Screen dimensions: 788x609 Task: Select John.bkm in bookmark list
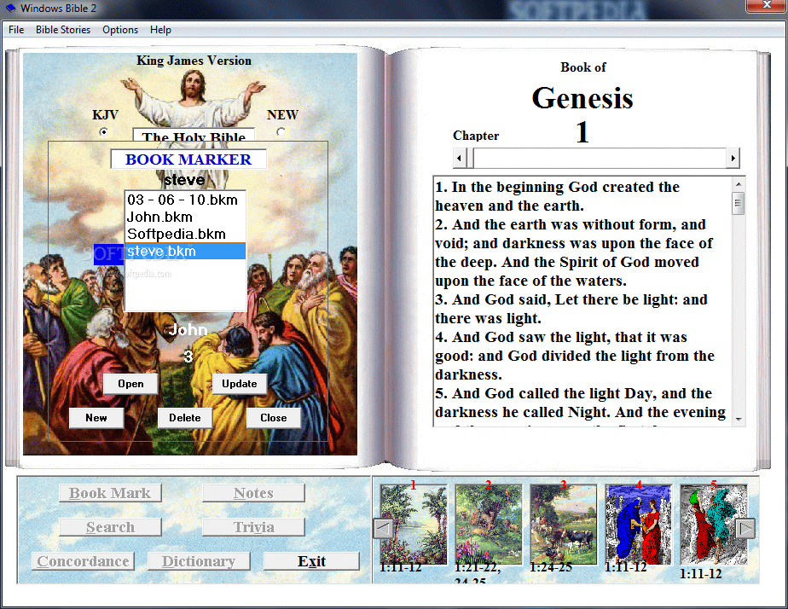click(185, 217)
